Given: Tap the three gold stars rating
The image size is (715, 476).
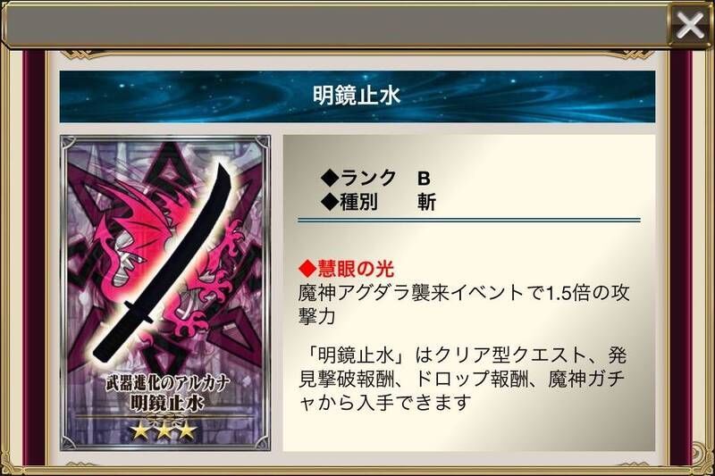Looking at the screenshot, I should click(x=164, y=430).
